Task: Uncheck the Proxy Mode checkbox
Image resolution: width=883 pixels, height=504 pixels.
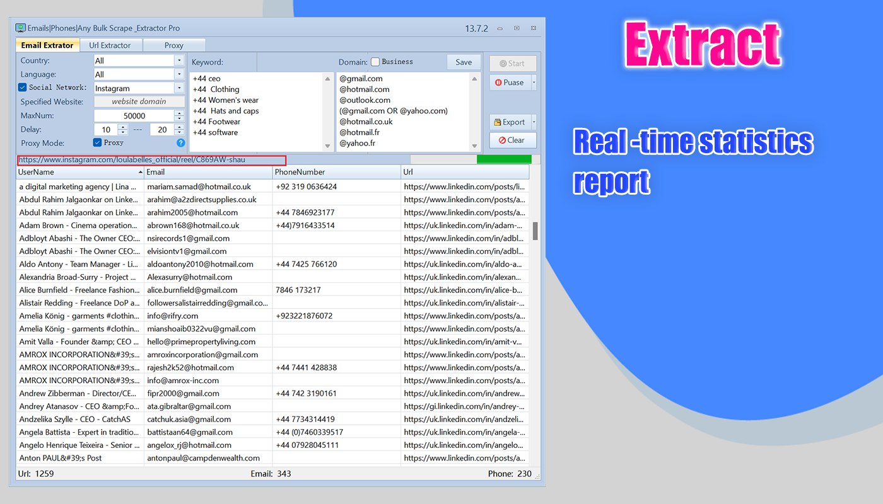Action: click(x=97, y=142)
